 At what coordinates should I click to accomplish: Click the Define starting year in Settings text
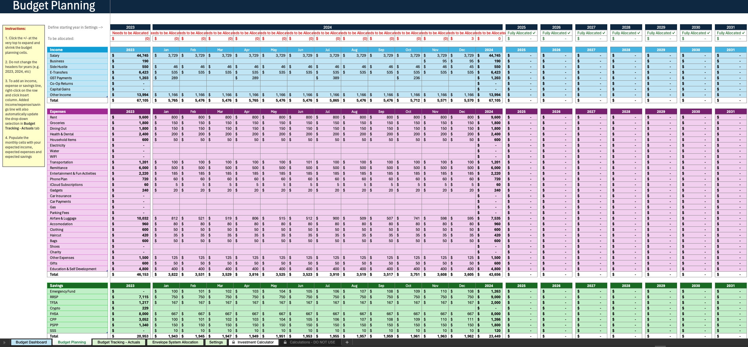(x=75, y=27)
